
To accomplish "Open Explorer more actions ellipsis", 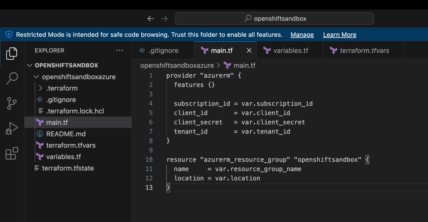I will pos(120,50).
